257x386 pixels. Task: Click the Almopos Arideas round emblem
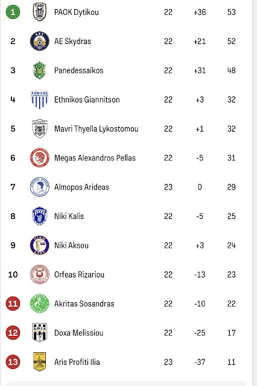point(40,187)
